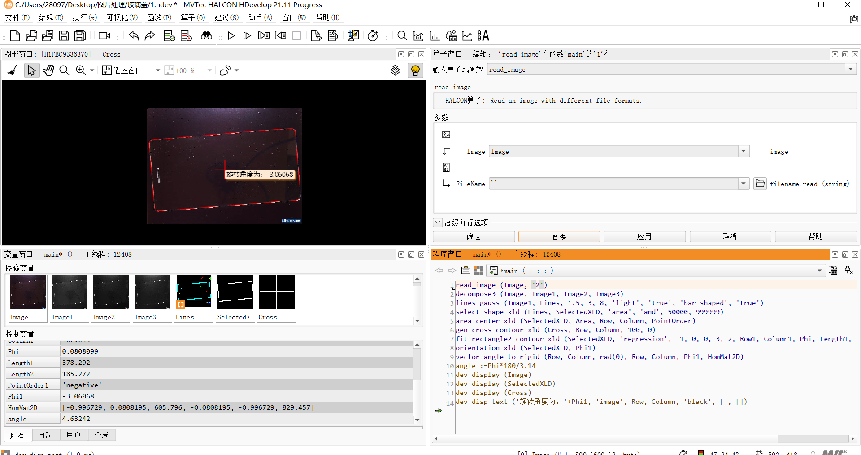The width and height of the screenshot is (861, 455).
Task: Open the 算子(O) menu
Action: point(193,17)
